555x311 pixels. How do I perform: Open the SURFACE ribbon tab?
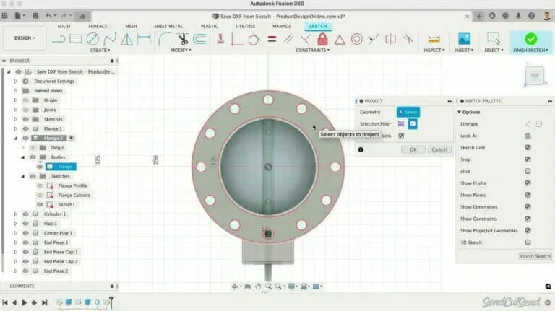click(98, 26)
